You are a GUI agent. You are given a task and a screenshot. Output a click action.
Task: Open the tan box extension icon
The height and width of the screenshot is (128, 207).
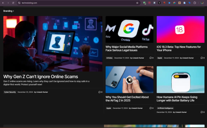click(180, 3)
